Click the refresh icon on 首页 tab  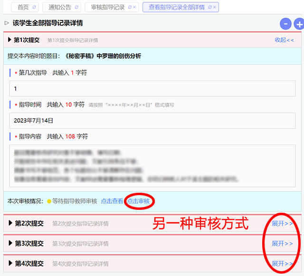pos(34,7)
